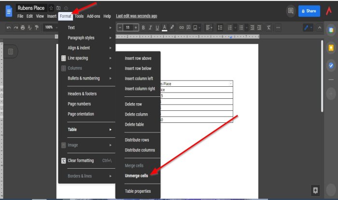Star the Rubens Place document

(x=51, y=8)
